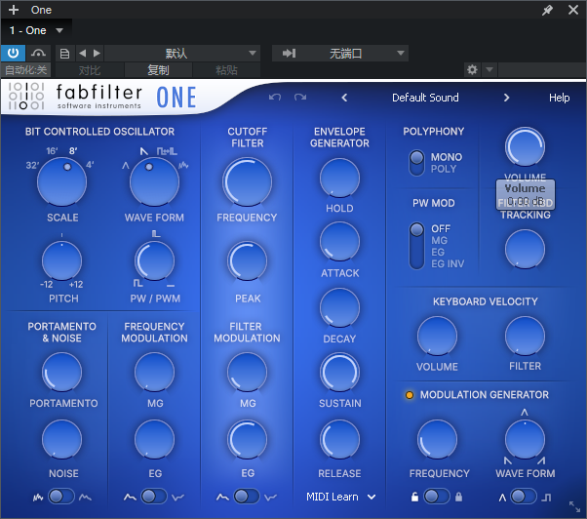Click the filter modulation MG knob
The height and width of the screenshot is (519, 587).
[x=247, y=372]
